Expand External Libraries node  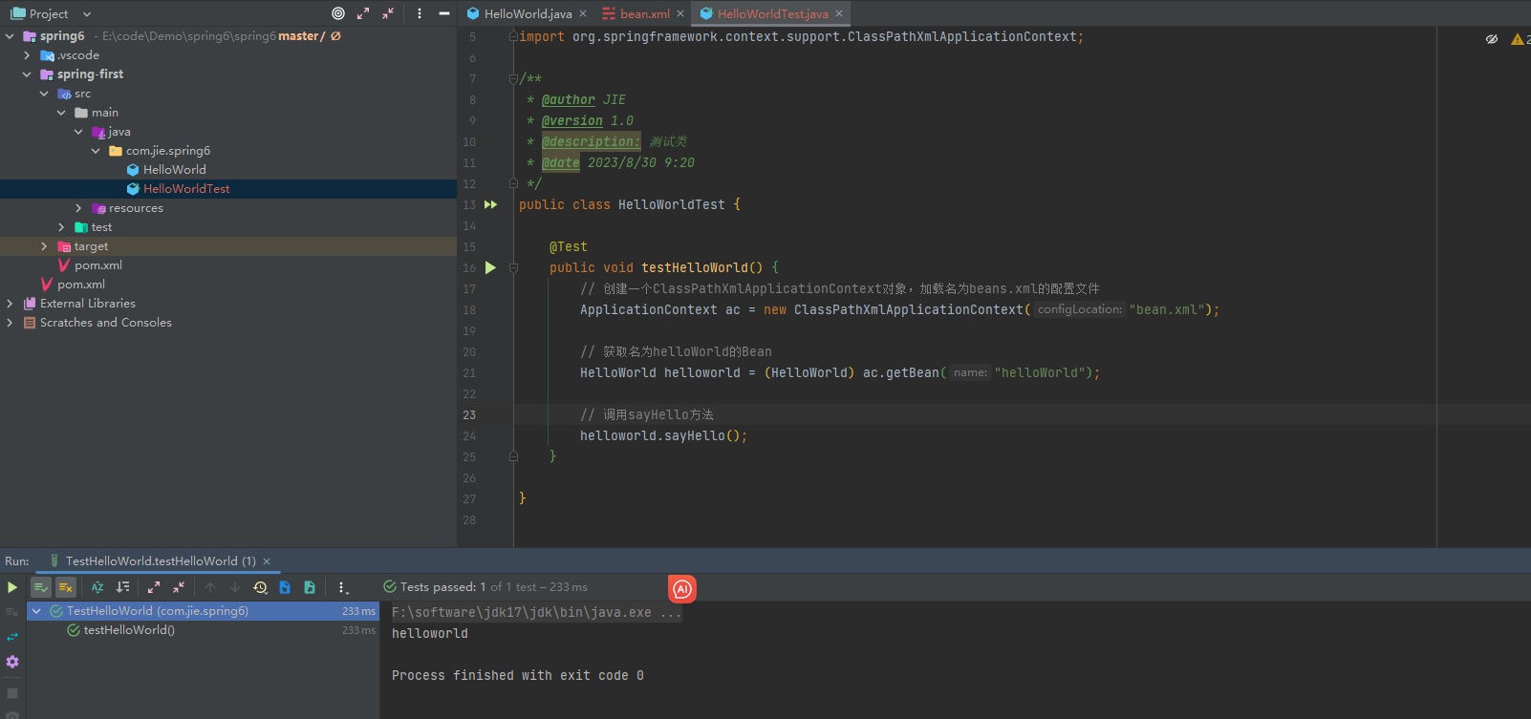(10, 304)
